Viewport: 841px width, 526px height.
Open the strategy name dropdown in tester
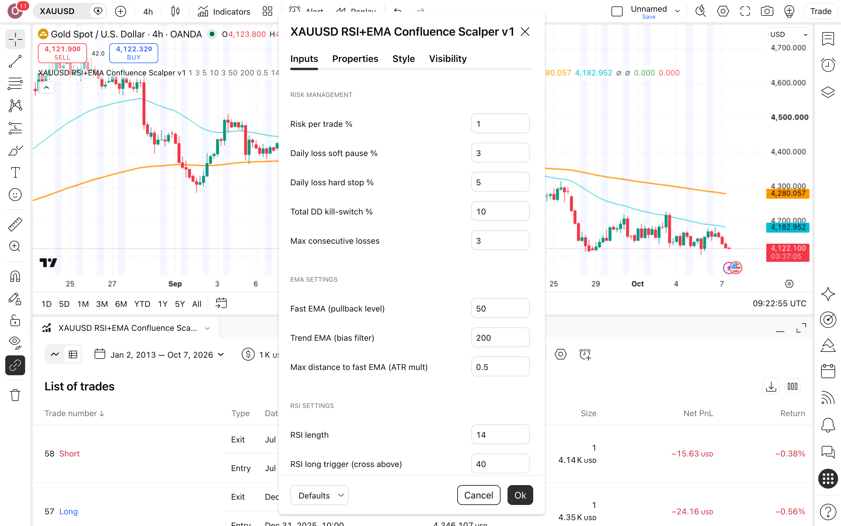tap(207, 328)
